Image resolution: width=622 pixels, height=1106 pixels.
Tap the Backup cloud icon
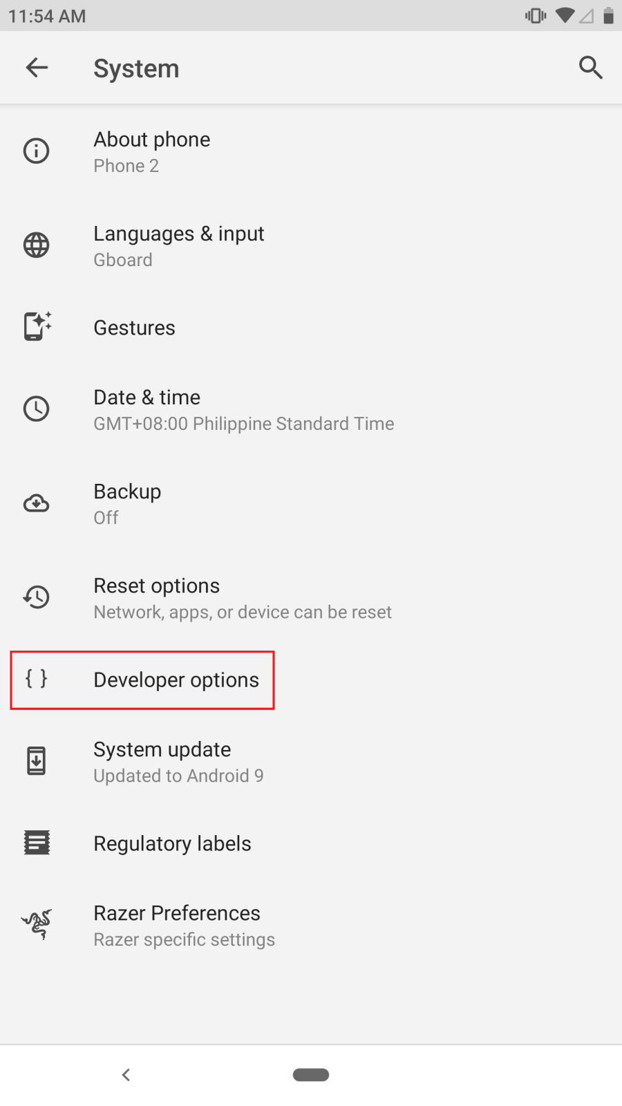36,503
